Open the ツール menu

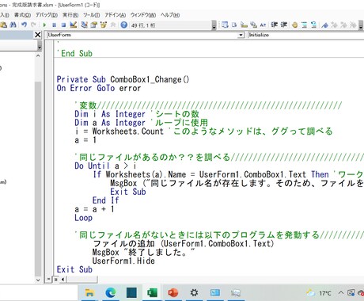[91, 15]
